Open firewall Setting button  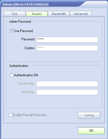point(89,115)
